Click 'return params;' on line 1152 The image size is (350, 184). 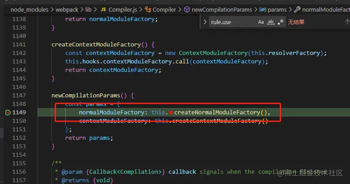coord(89,138)
